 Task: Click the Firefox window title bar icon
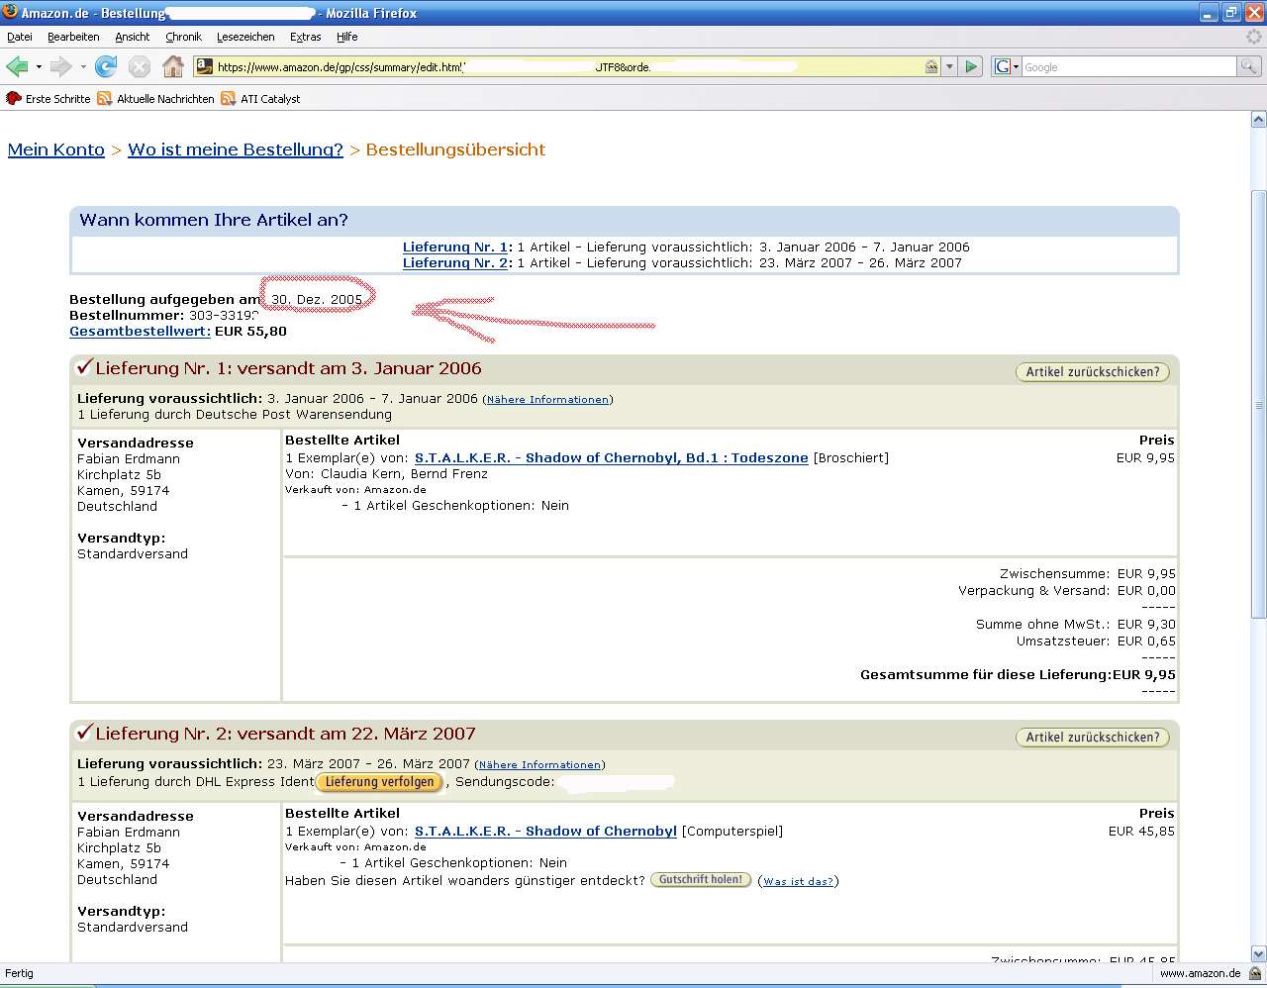point(10,12)
